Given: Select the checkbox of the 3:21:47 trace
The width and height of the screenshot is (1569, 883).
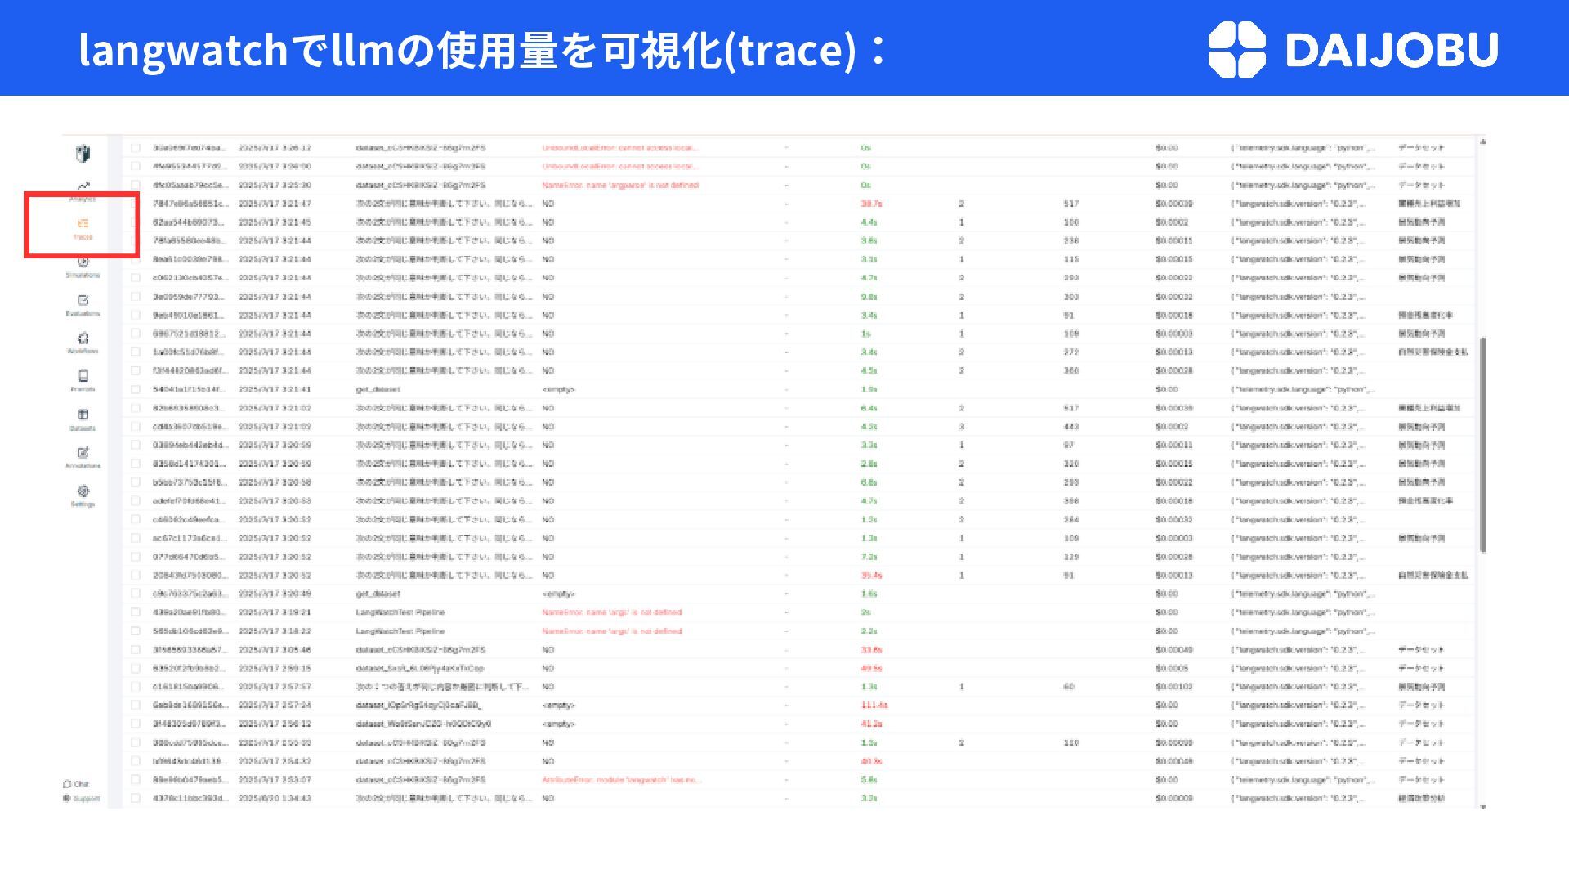Looking at the screenshot, I should tap(136, 204).
